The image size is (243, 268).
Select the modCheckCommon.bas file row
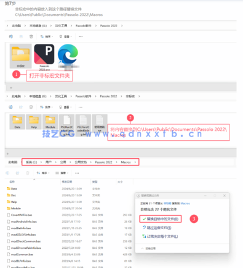coord(70,241)
